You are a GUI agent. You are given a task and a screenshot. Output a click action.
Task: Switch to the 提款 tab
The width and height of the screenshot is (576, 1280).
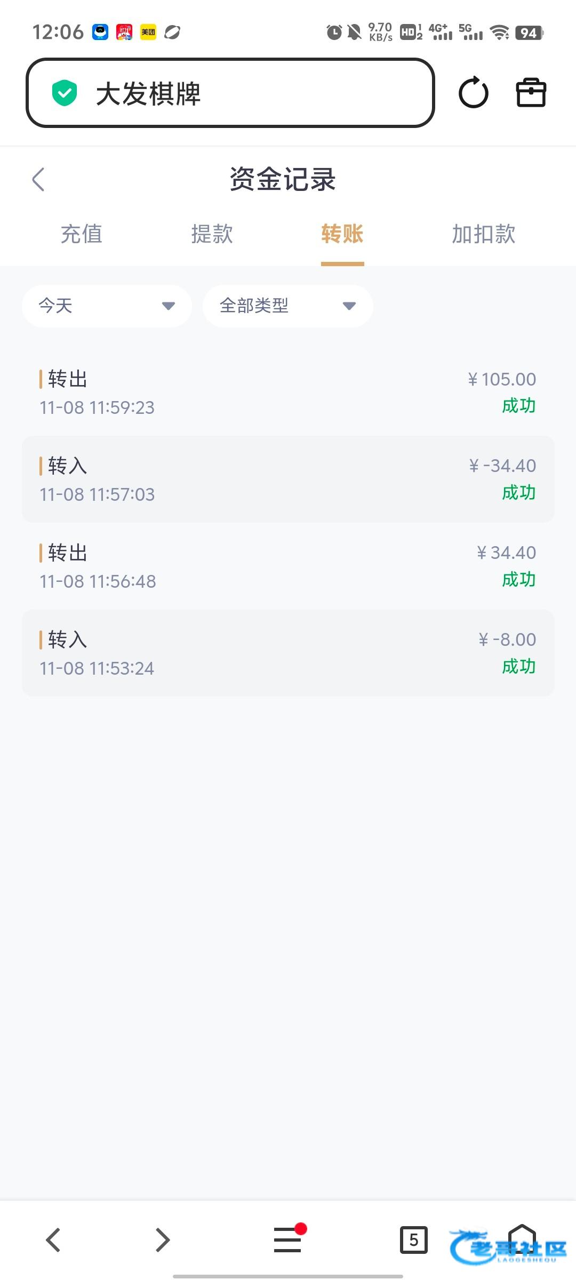pyautogui.click(x=212, y=234)
